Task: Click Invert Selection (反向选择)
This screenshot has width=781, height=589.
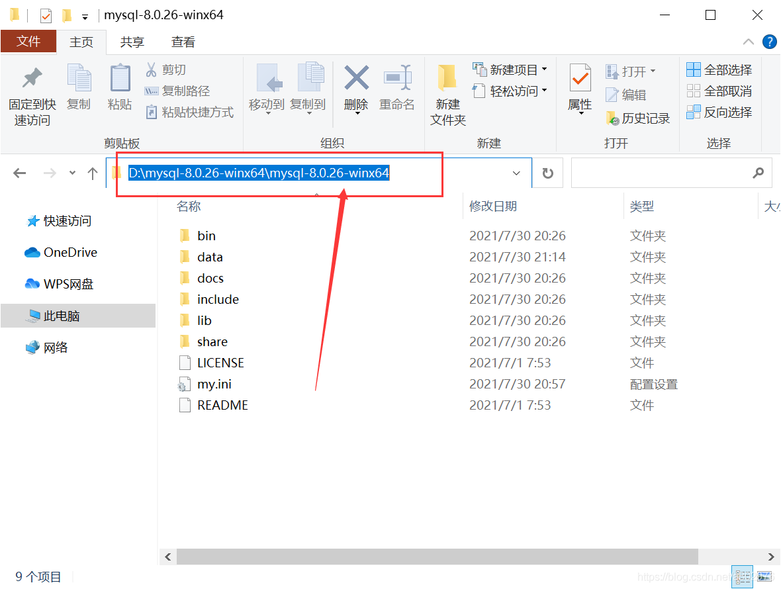Action: pyautogui.click(x=719, y=113)
